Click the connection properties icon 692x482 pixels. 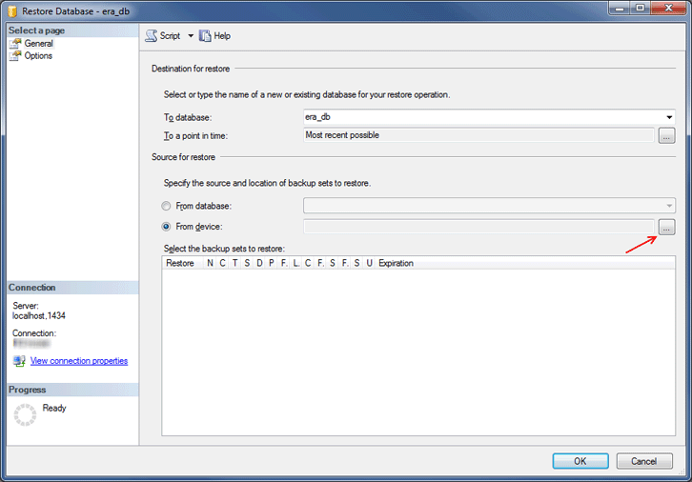tap(19, 361)
